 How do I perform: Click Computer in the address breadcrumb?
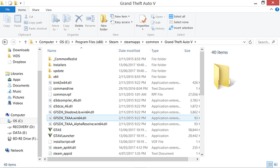click(46, 42)
